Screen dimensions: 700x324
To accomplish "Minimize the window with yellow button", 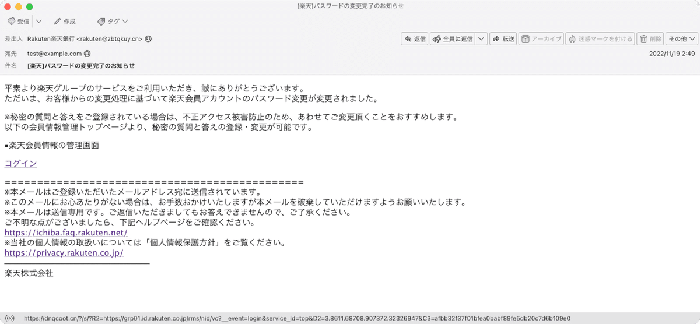I will [x=19, y=6].
